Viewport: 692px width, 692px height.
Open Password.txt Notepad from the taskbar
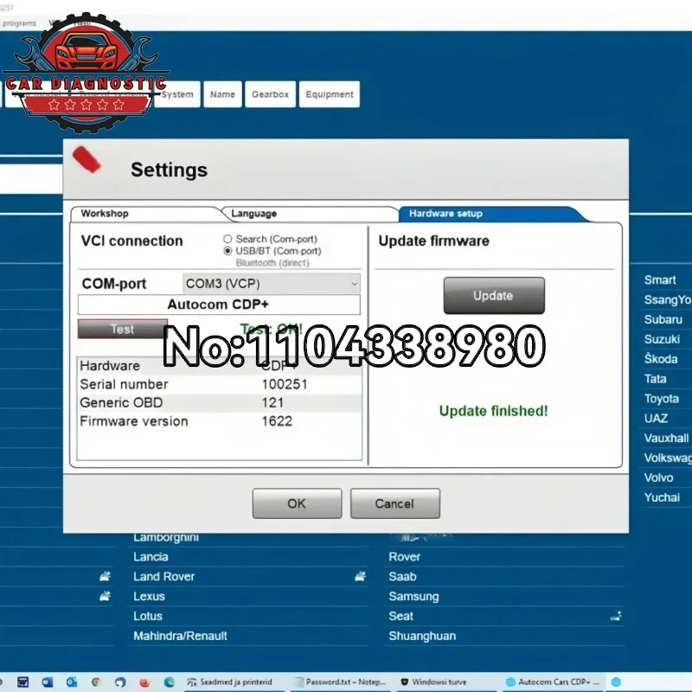(341, 682)
